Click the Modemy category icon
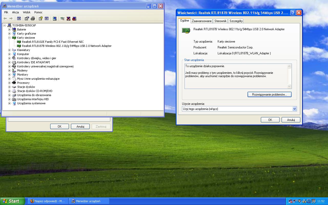 tap(14, 70)
